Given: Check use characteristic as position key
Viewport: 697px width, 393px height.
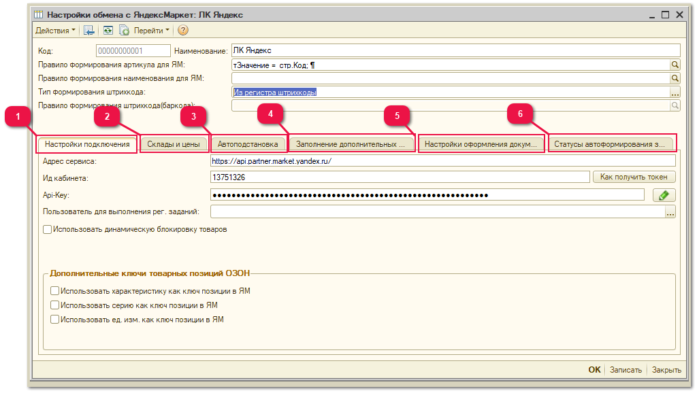Looking at the screenshot, I should [54, 291].
